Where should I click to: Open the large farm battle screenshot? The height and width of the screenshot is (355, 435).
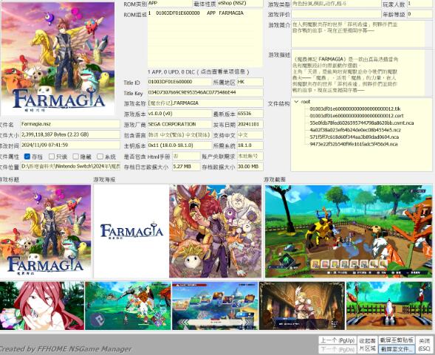pyautogui.click(x=349, y=231)
